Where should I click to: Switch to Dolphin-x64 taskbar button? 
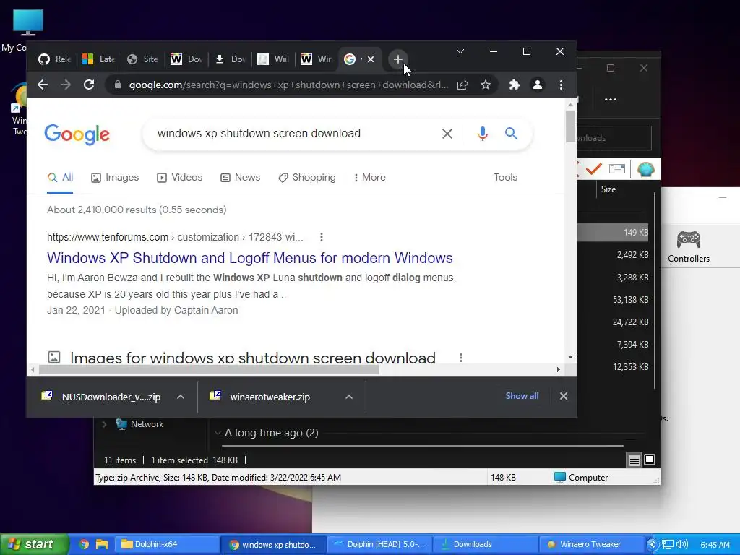click(167, 544)
